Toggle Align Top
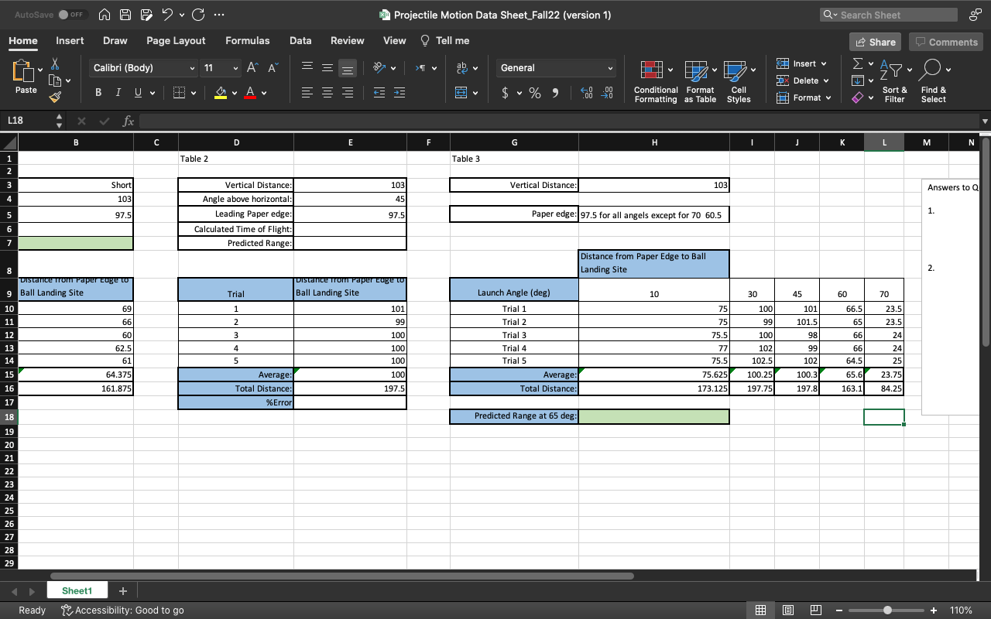 pos(307,68)
